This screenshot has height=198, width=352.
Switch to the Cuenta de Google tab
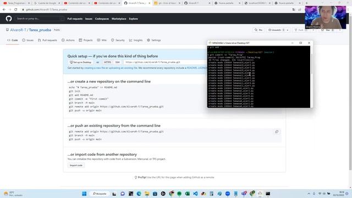click(47, 3)
